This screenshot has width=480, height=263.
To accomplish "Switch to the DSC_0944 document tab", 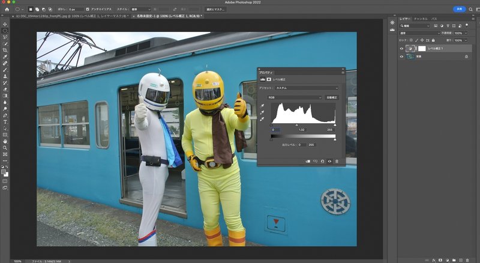I will coord(72,16).
